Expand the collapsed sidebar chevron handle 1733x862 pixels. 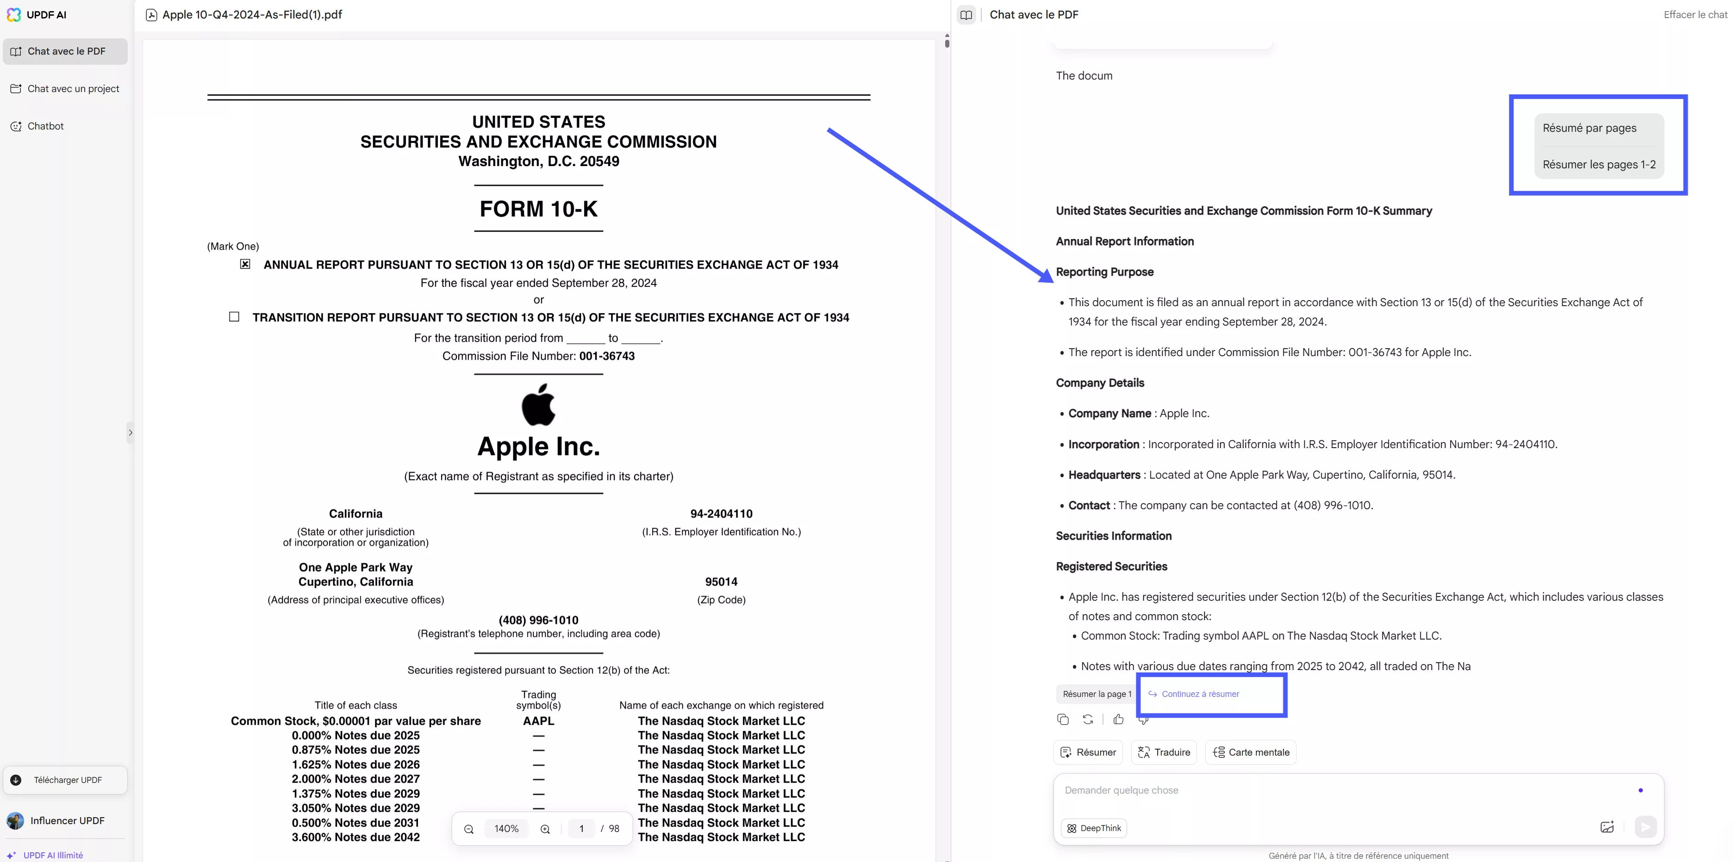pos(131,432)
